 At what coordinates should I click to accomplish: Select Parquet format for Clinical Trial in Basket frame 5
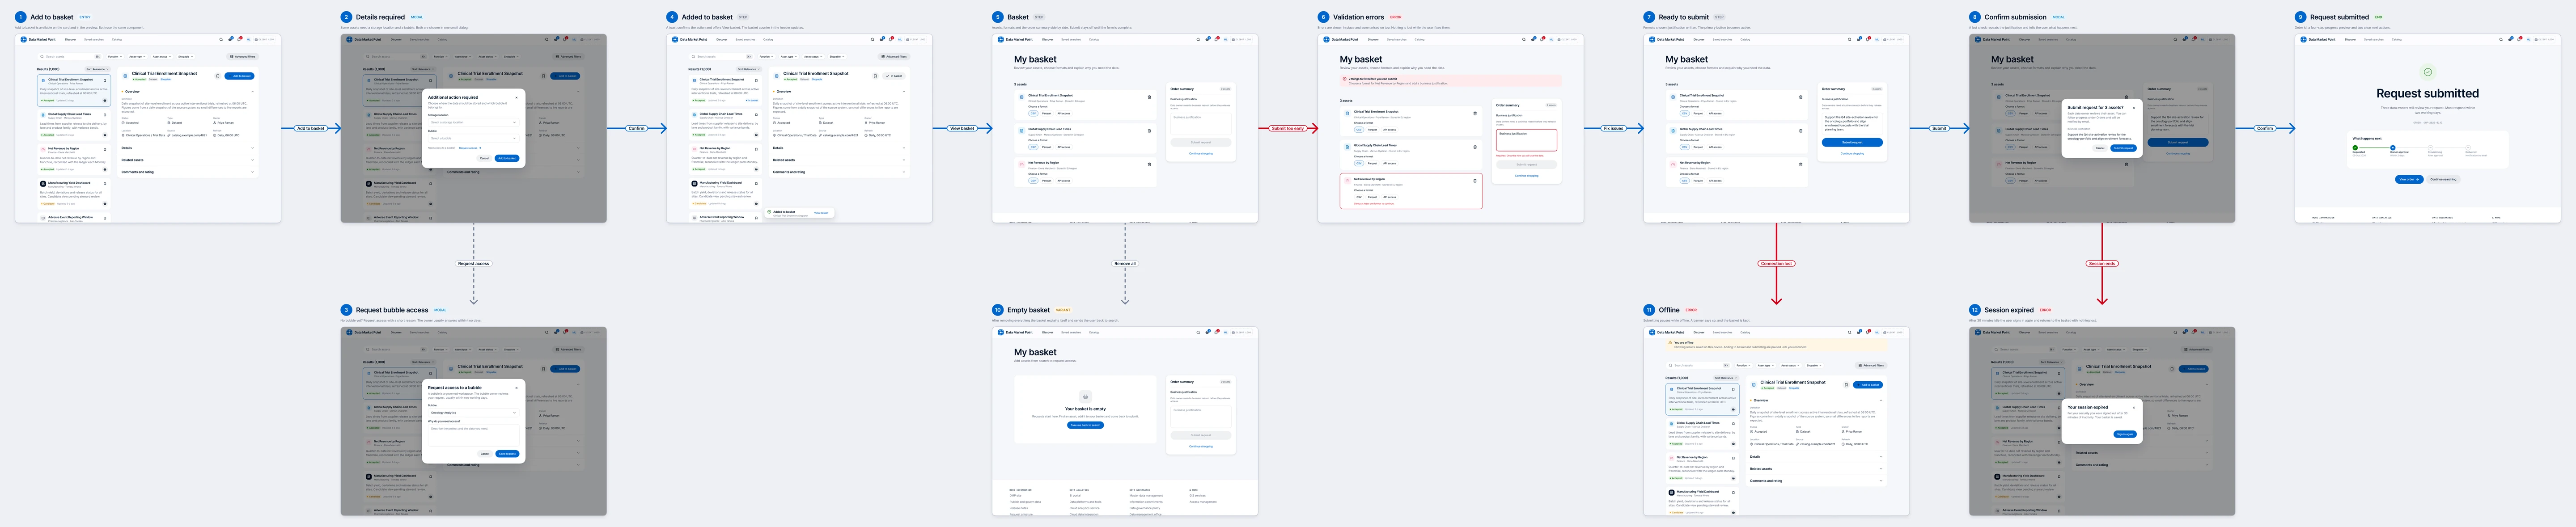[1047, 114]
